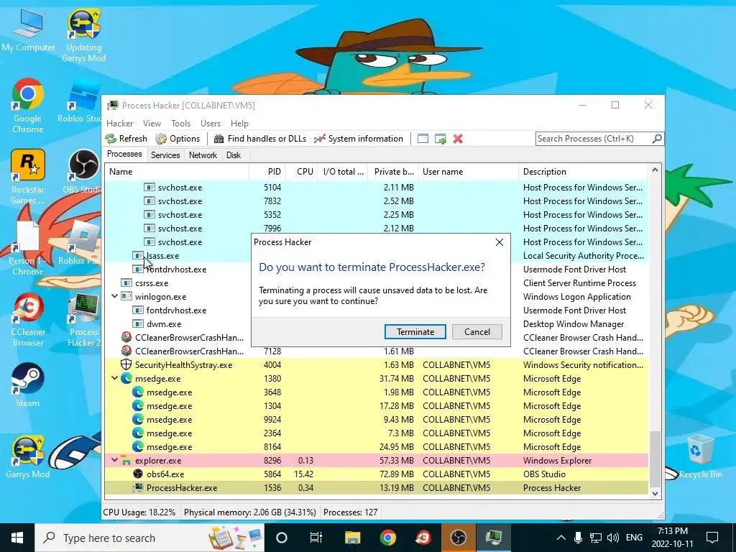
Task: Click the OBS Studio taskbar icon
Action: click(x=459, y=538)
